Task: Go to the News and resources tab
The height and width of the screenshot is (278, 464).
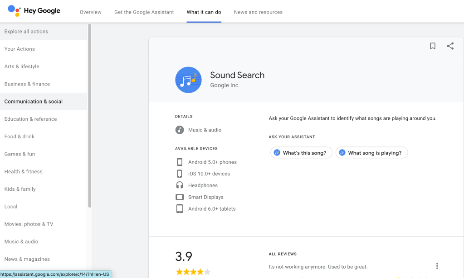Action: (x=258, y=12)
